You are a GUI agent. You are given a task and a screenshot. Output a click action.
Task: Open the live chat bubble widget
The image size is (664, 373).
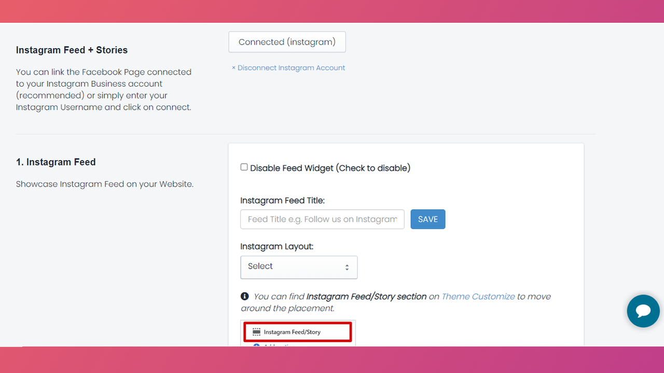(x=643, y=311)
